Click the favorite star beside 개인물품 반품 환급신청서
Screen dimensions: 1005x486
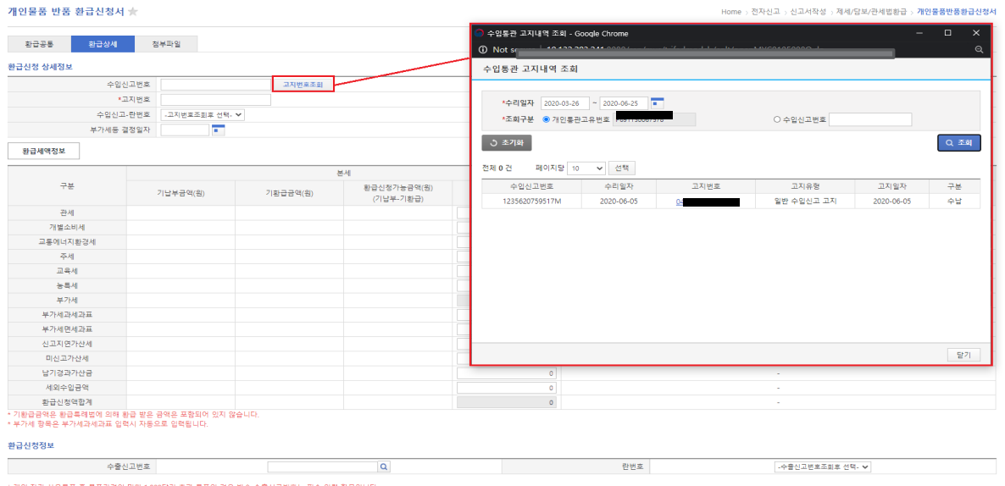(x=133, y=12)
